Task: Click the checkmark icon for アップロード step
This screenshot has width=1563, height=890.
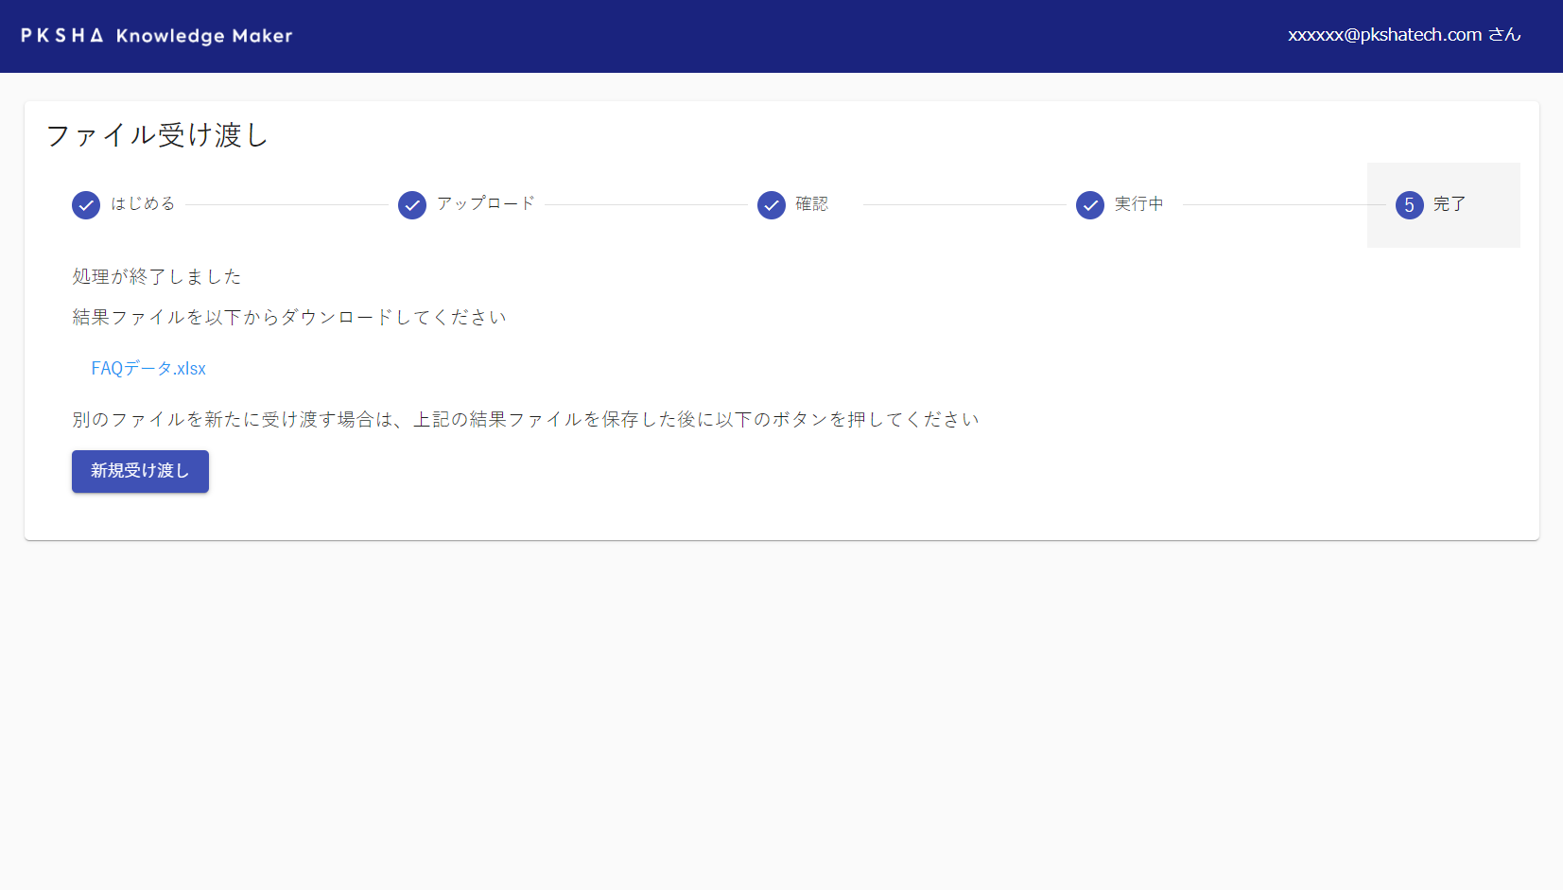Action: pos(412,205)
